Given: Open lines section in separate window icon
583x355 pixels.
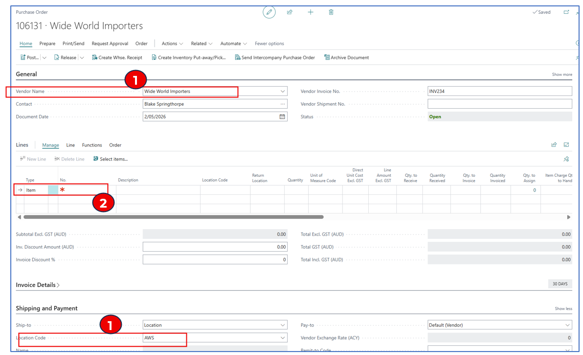Looking at the screenshot, I should (x=566, y=145).
